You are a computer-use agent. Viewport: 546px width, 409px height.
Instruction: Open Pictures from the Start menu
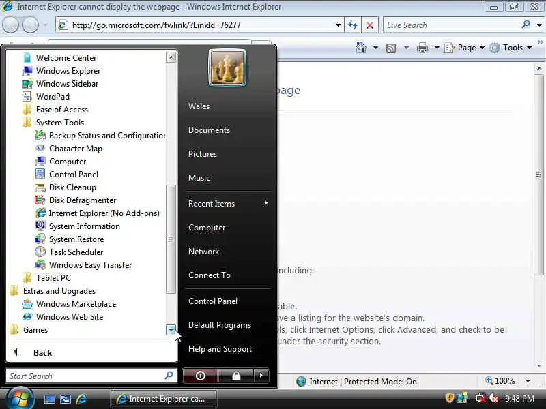coord(202,154)
